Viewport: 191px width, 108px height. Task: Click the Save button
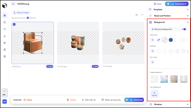[x=157, y=4]
